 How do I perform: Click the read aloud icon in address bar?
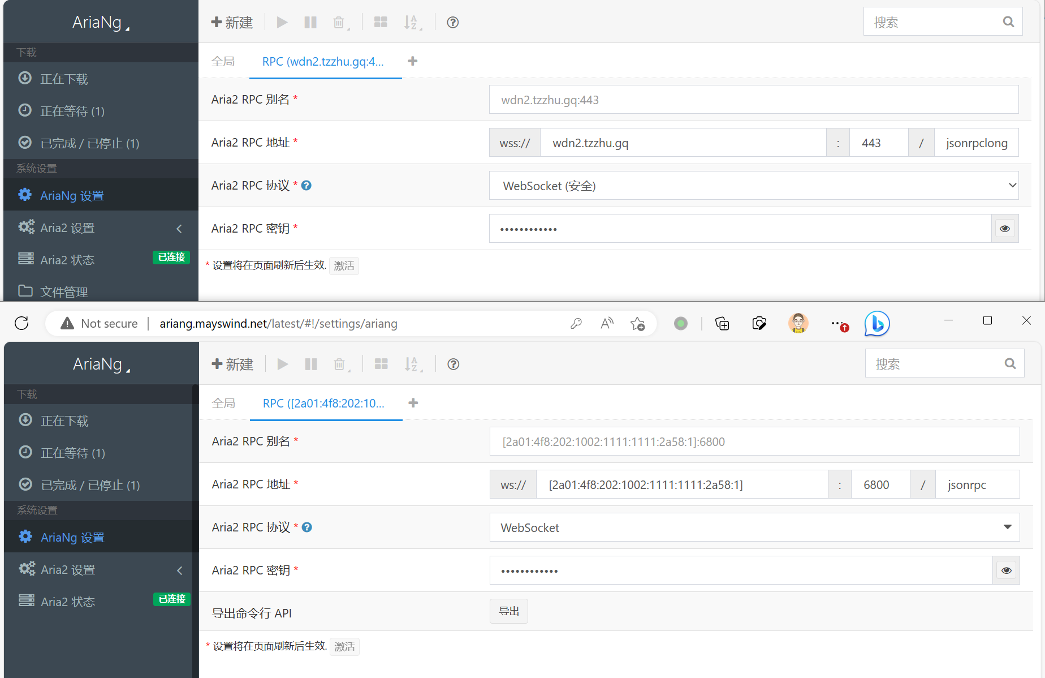pyautogui.click(x=607, y=323)
